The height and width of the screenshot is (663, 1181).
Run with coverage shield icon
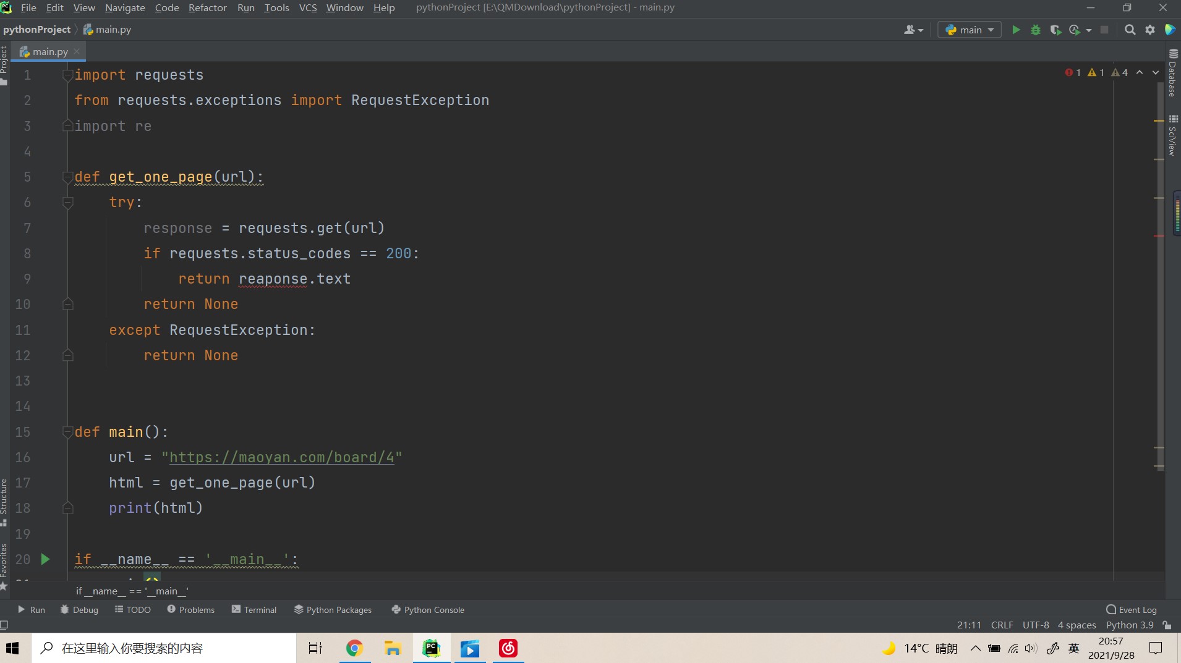point(1055,30)
